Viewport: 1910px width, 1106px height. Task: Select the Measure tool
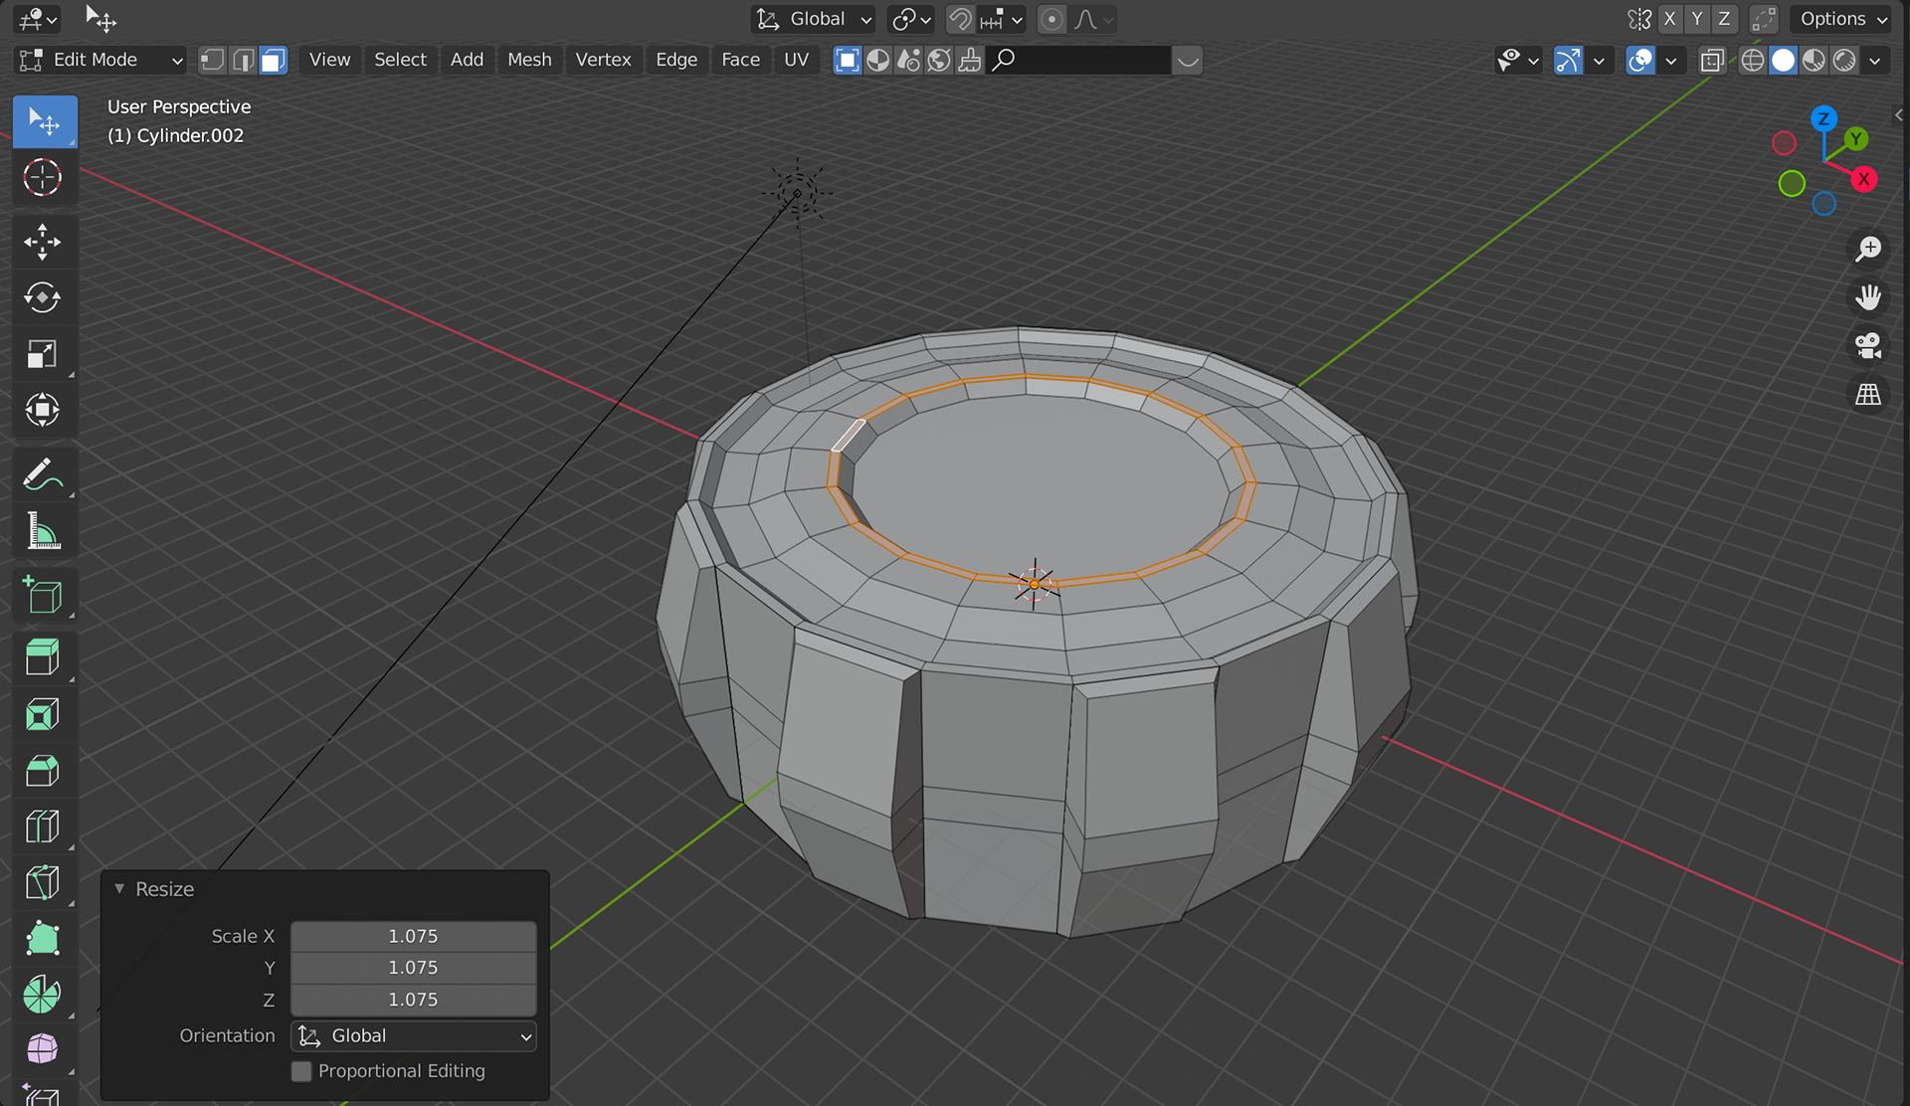(42, 531)
